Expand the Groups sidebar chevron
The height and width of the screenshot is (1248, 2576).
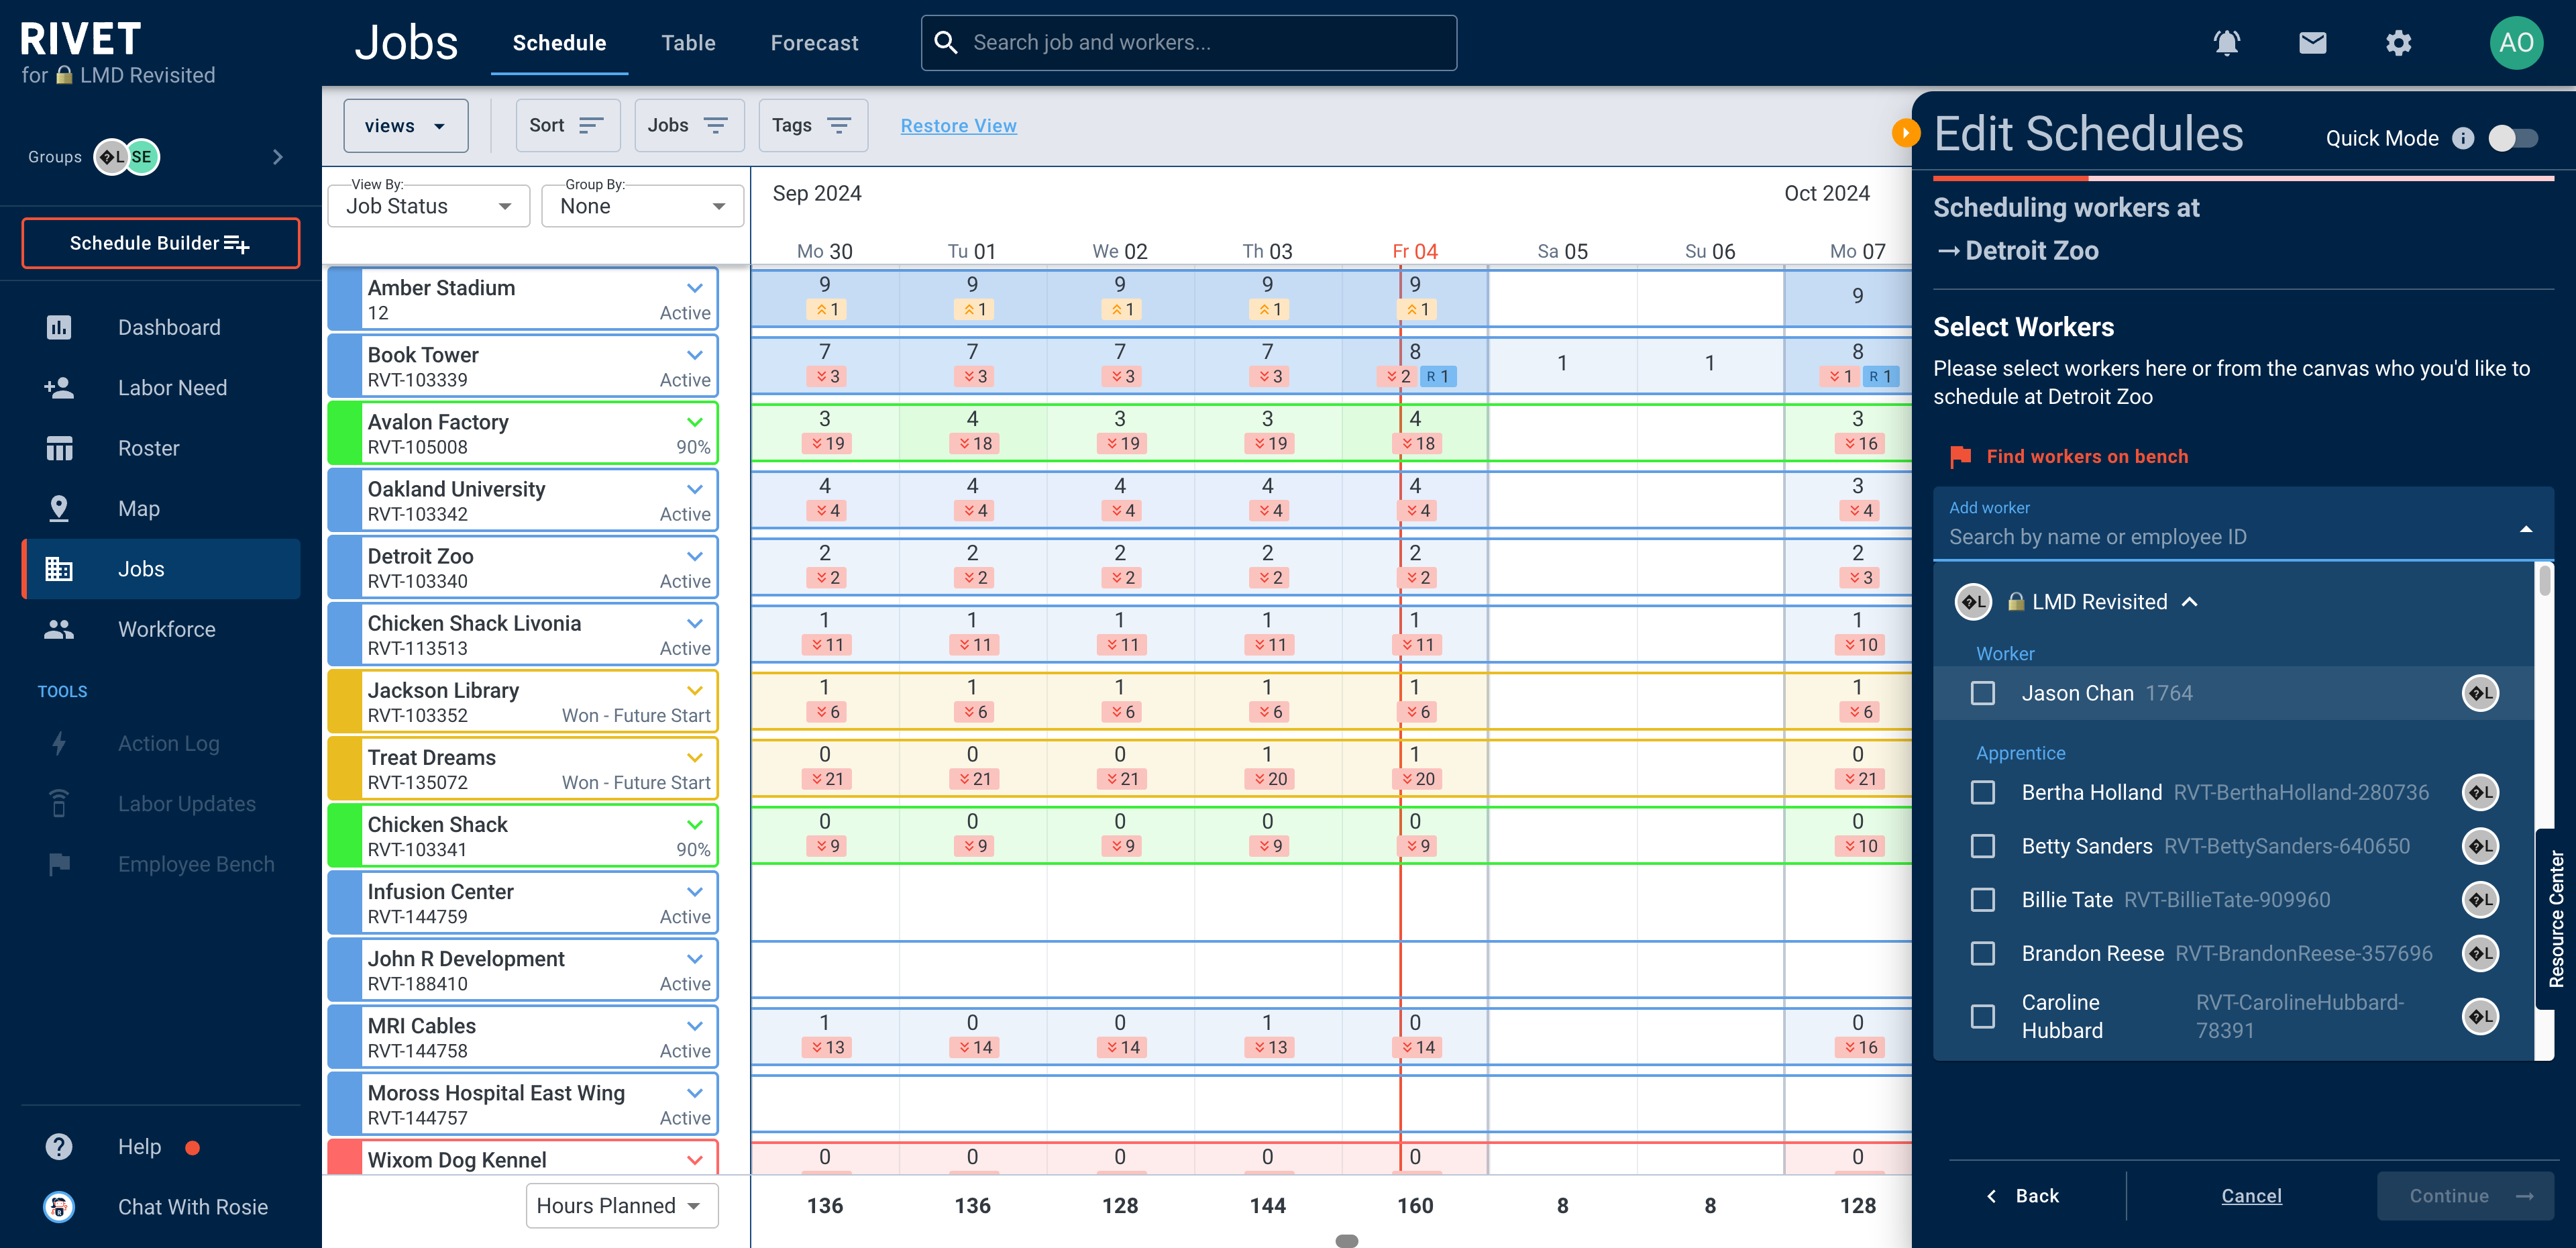pyautogui.click(x=277, y=156)
